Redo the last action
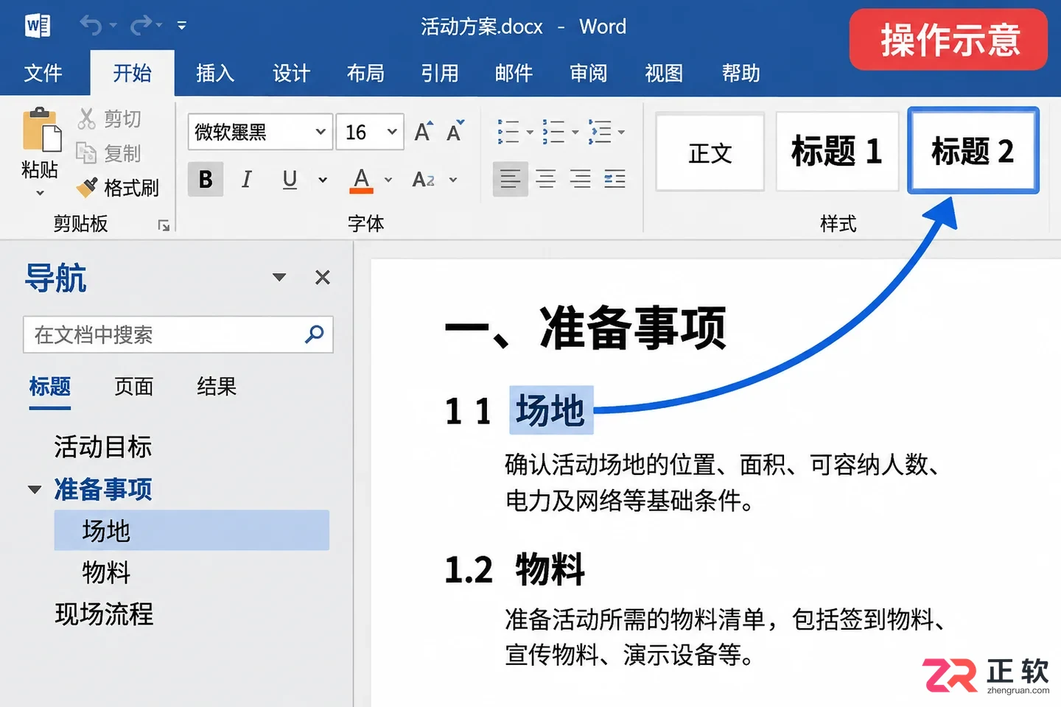Image resolution: width=1061 pixels, height=707 pixels. [141, 26]
